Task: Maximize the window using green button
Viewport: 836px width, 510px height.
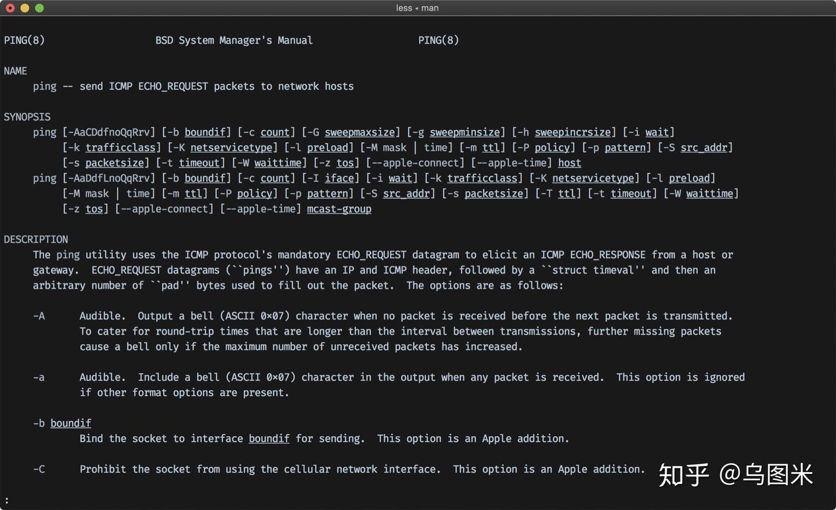Action: (39, 8)
